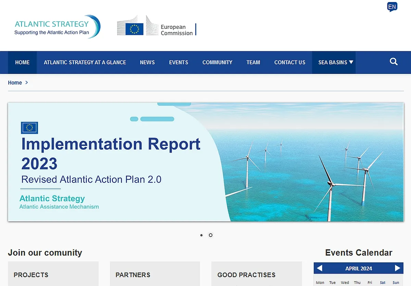The width and height of the screenshot is (411, 286).
Task: Click the Thu calendar column header
Action: point(357,283)
